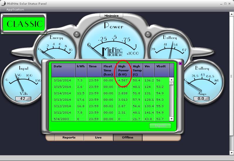Viewport: 234px width, 161px height.
Task: Click the table scrollbar thumb
Action: point(172,83)
